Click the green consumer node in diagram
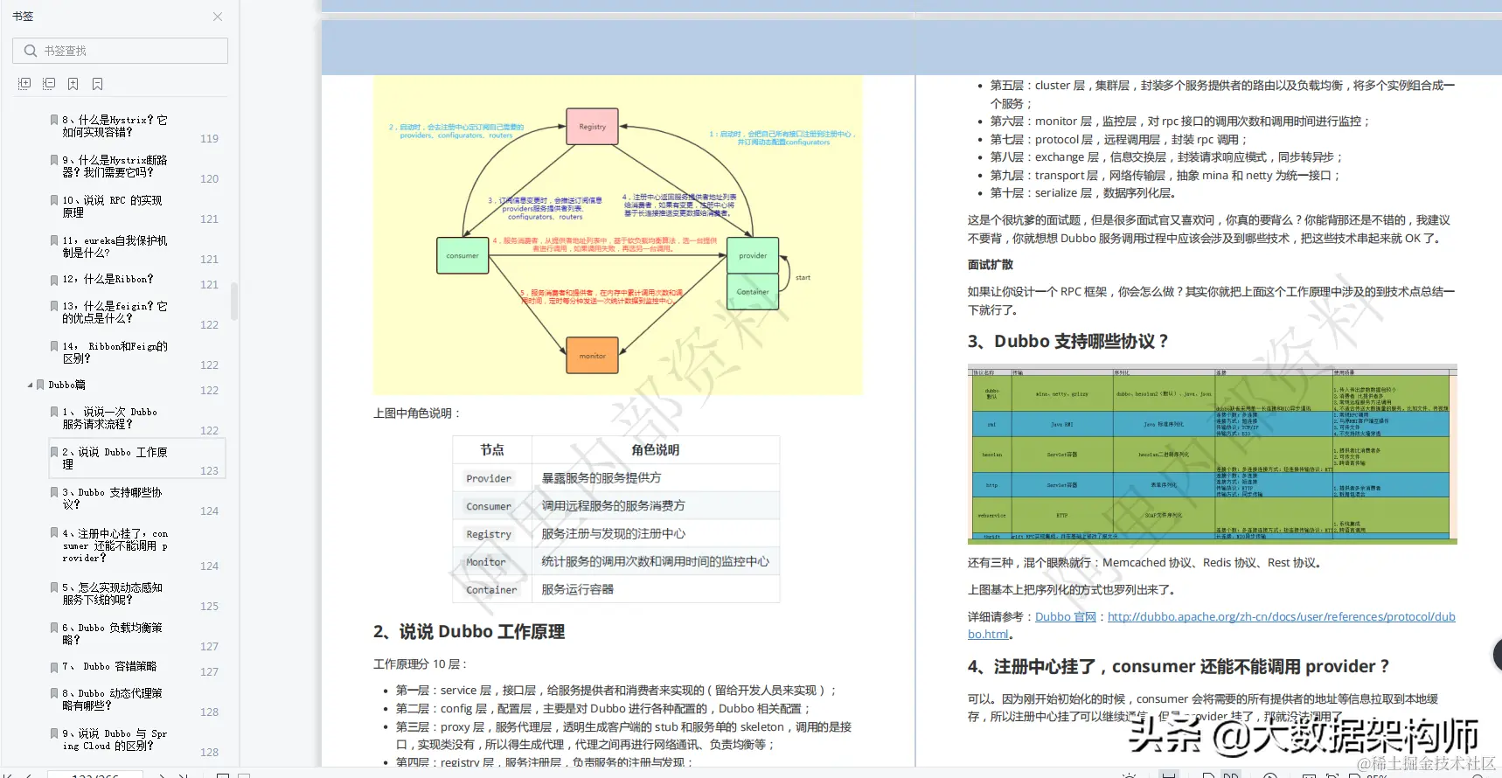This screenshot has height=778, width=1502. tap(462, 256)
